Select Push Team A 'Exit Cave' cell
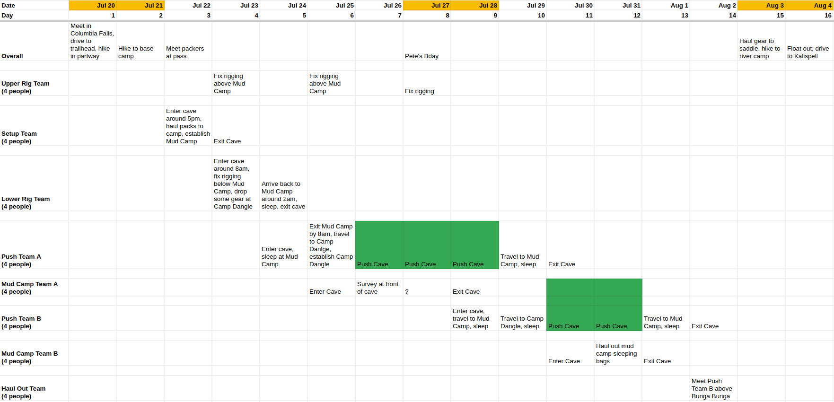 click(571, 245)
